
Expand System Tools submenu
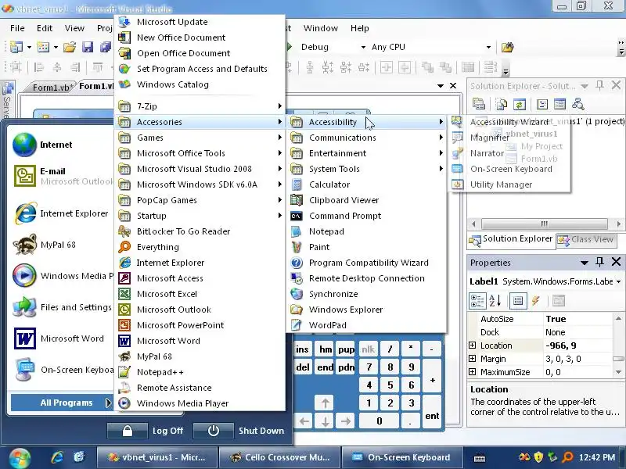coord(366,169)
